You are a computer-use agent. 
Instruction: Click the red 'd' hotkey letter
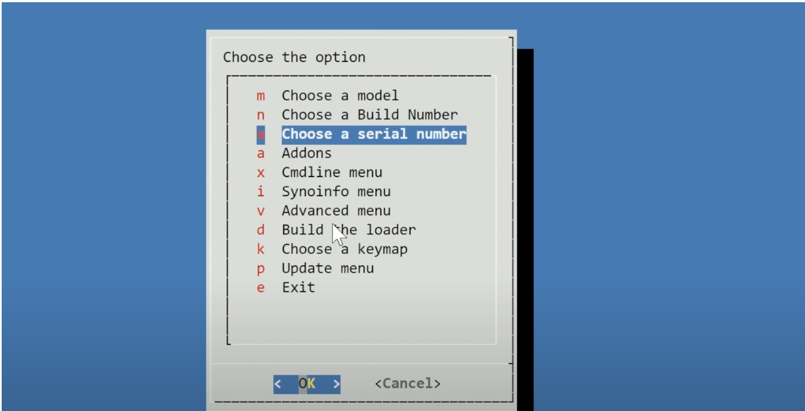click(x=261, y=230)
